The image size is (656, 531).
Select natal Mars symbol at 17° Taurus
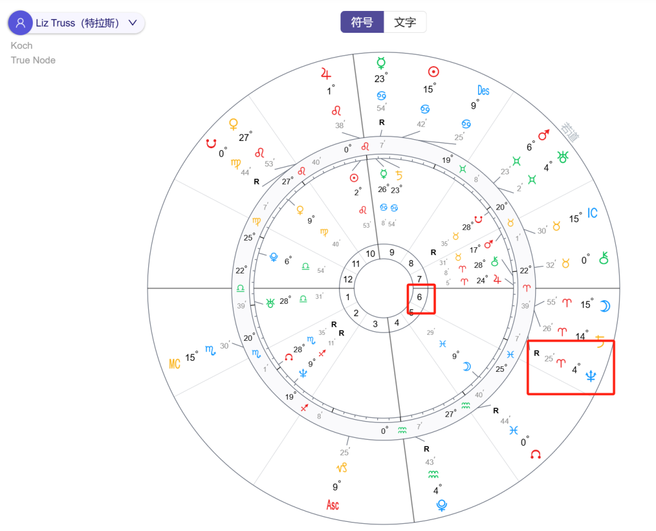(x=488, y=244)
